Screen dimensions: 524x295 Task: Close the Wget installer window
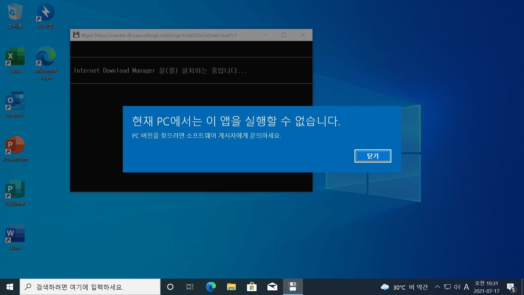tap(303, 35)
